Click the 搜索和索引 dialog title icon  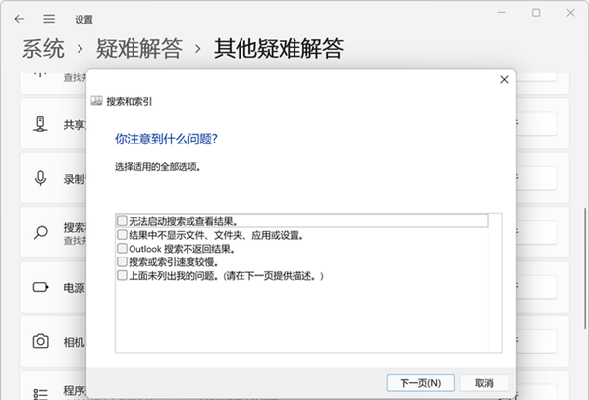pyautogui.click(x=96, y=101)
